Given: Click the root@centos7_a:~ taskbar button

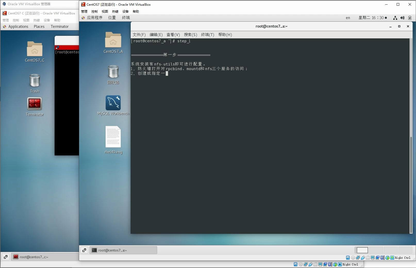Looking at the screenshot, I should coord(123,250).
